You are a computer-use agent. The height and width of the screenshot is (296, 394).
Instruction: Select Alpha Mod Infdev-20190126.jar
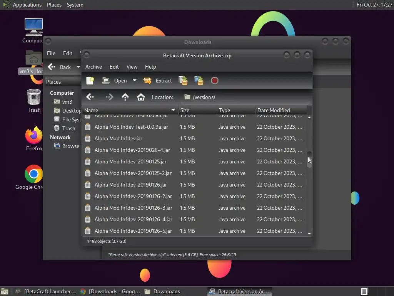pyautogui.click(x=194, y=185)
